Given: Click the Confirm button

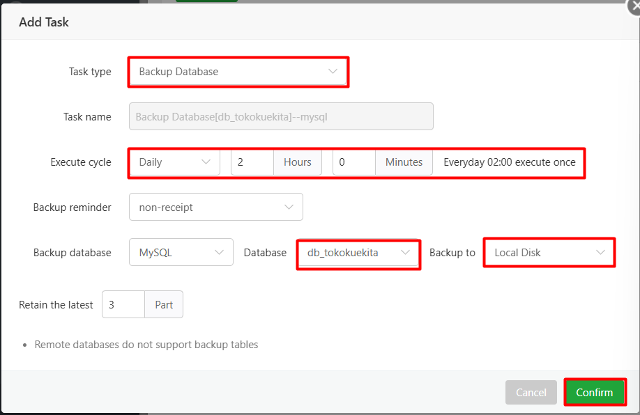Looking at the screenshot, I should (595, 392).
